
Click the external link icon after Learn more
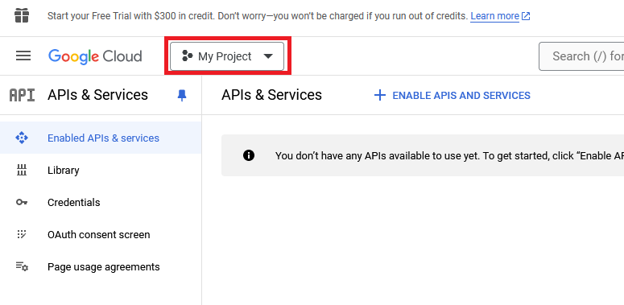[526, 16]
